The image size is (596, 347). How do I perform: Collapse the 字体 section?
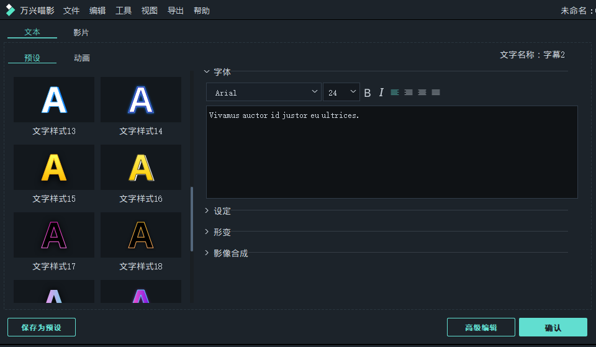[x=222, y=72]
